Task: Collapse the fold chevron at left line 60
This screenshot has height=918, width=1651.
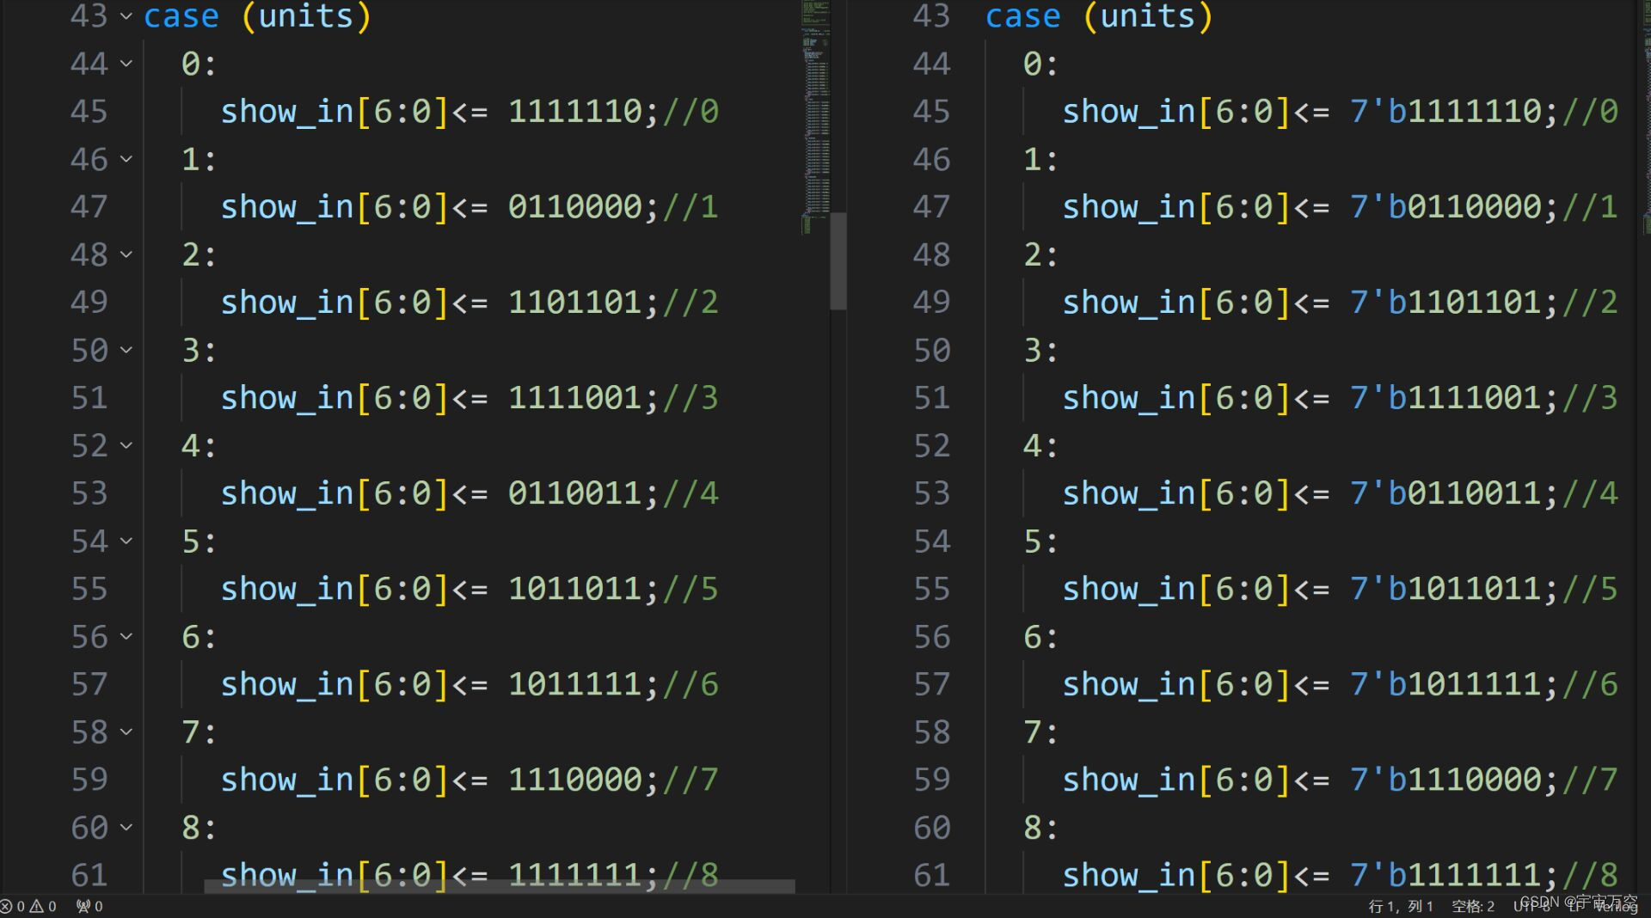Action: (126, 826)
